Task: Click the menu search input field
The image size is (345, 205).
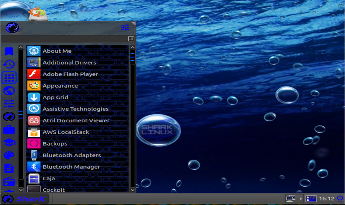Action: (x=65, y=39)
